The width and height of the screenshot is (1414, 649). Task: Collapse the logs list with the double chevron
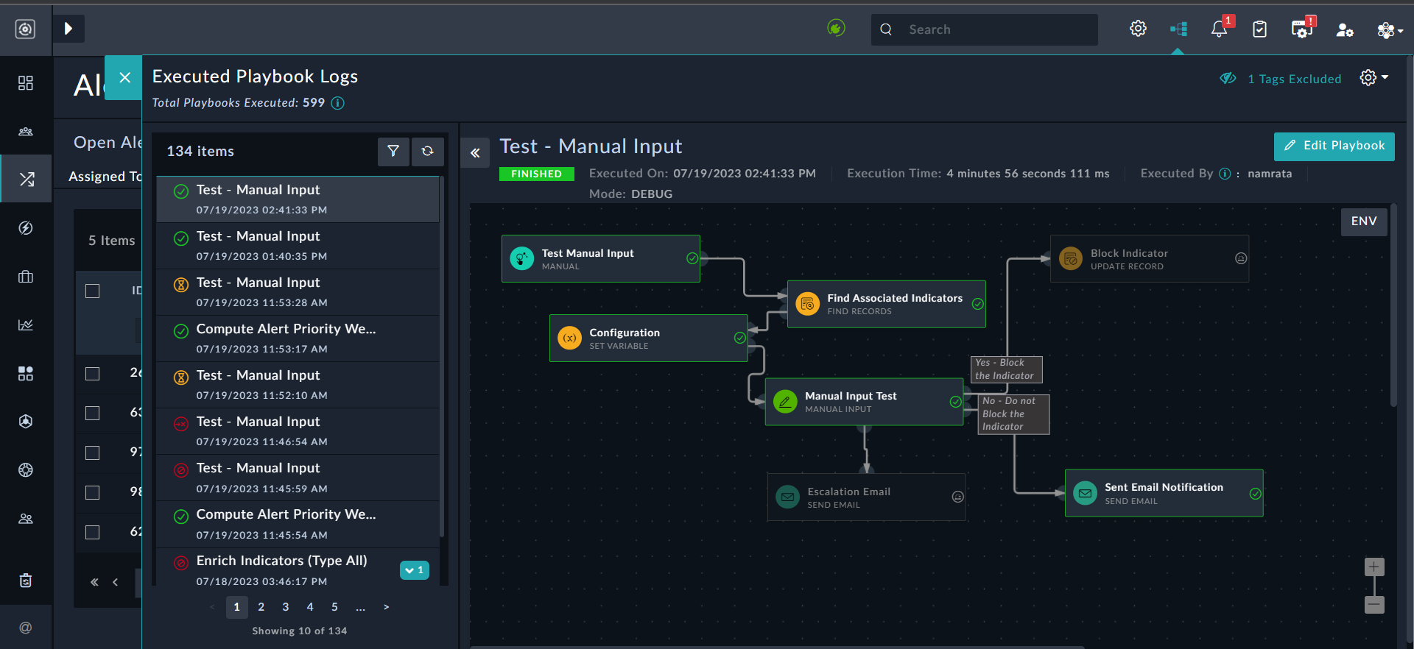[475, 153]
